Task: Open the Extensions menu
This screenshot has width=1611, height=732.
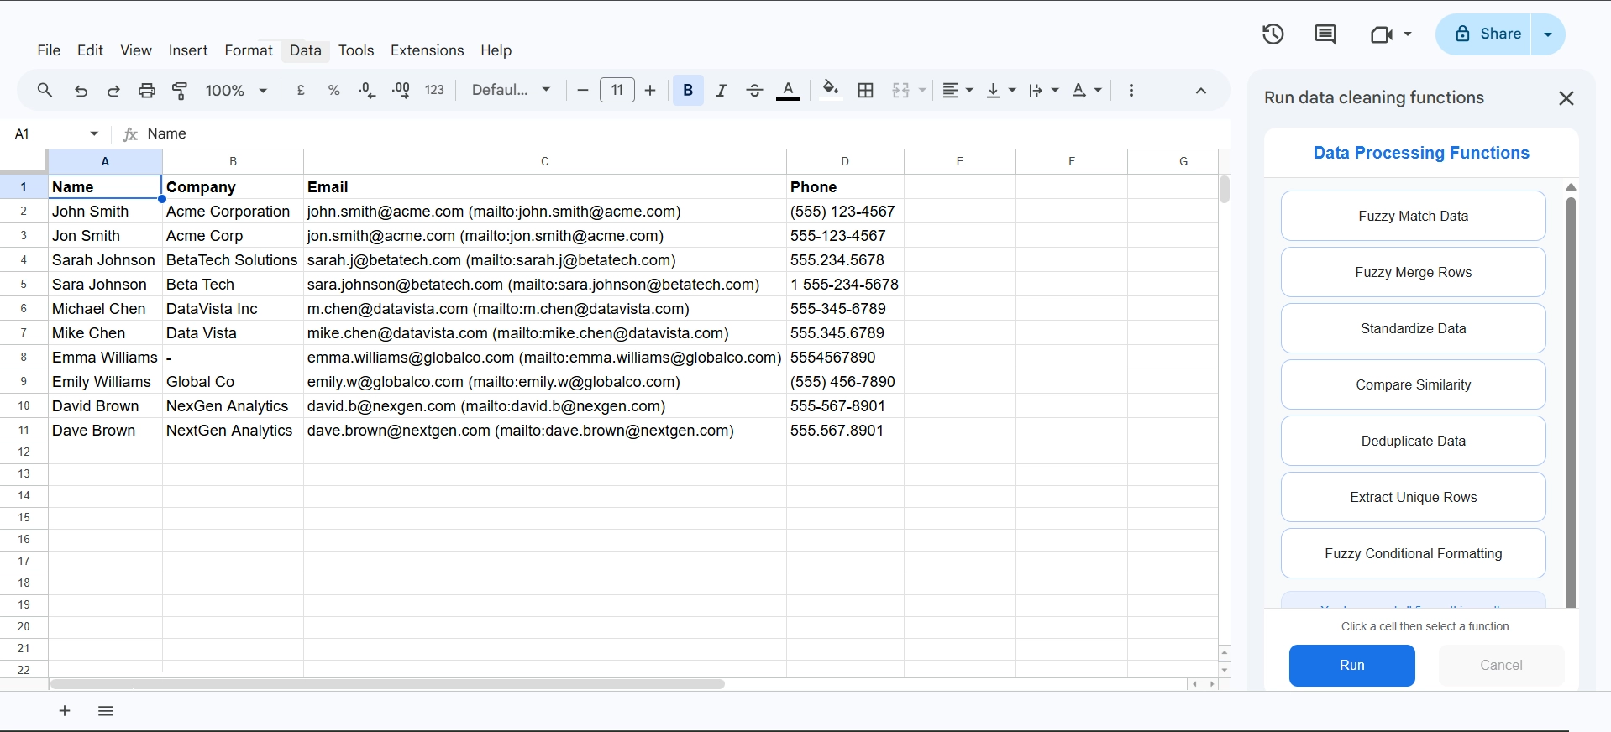Action: point(427,50)
